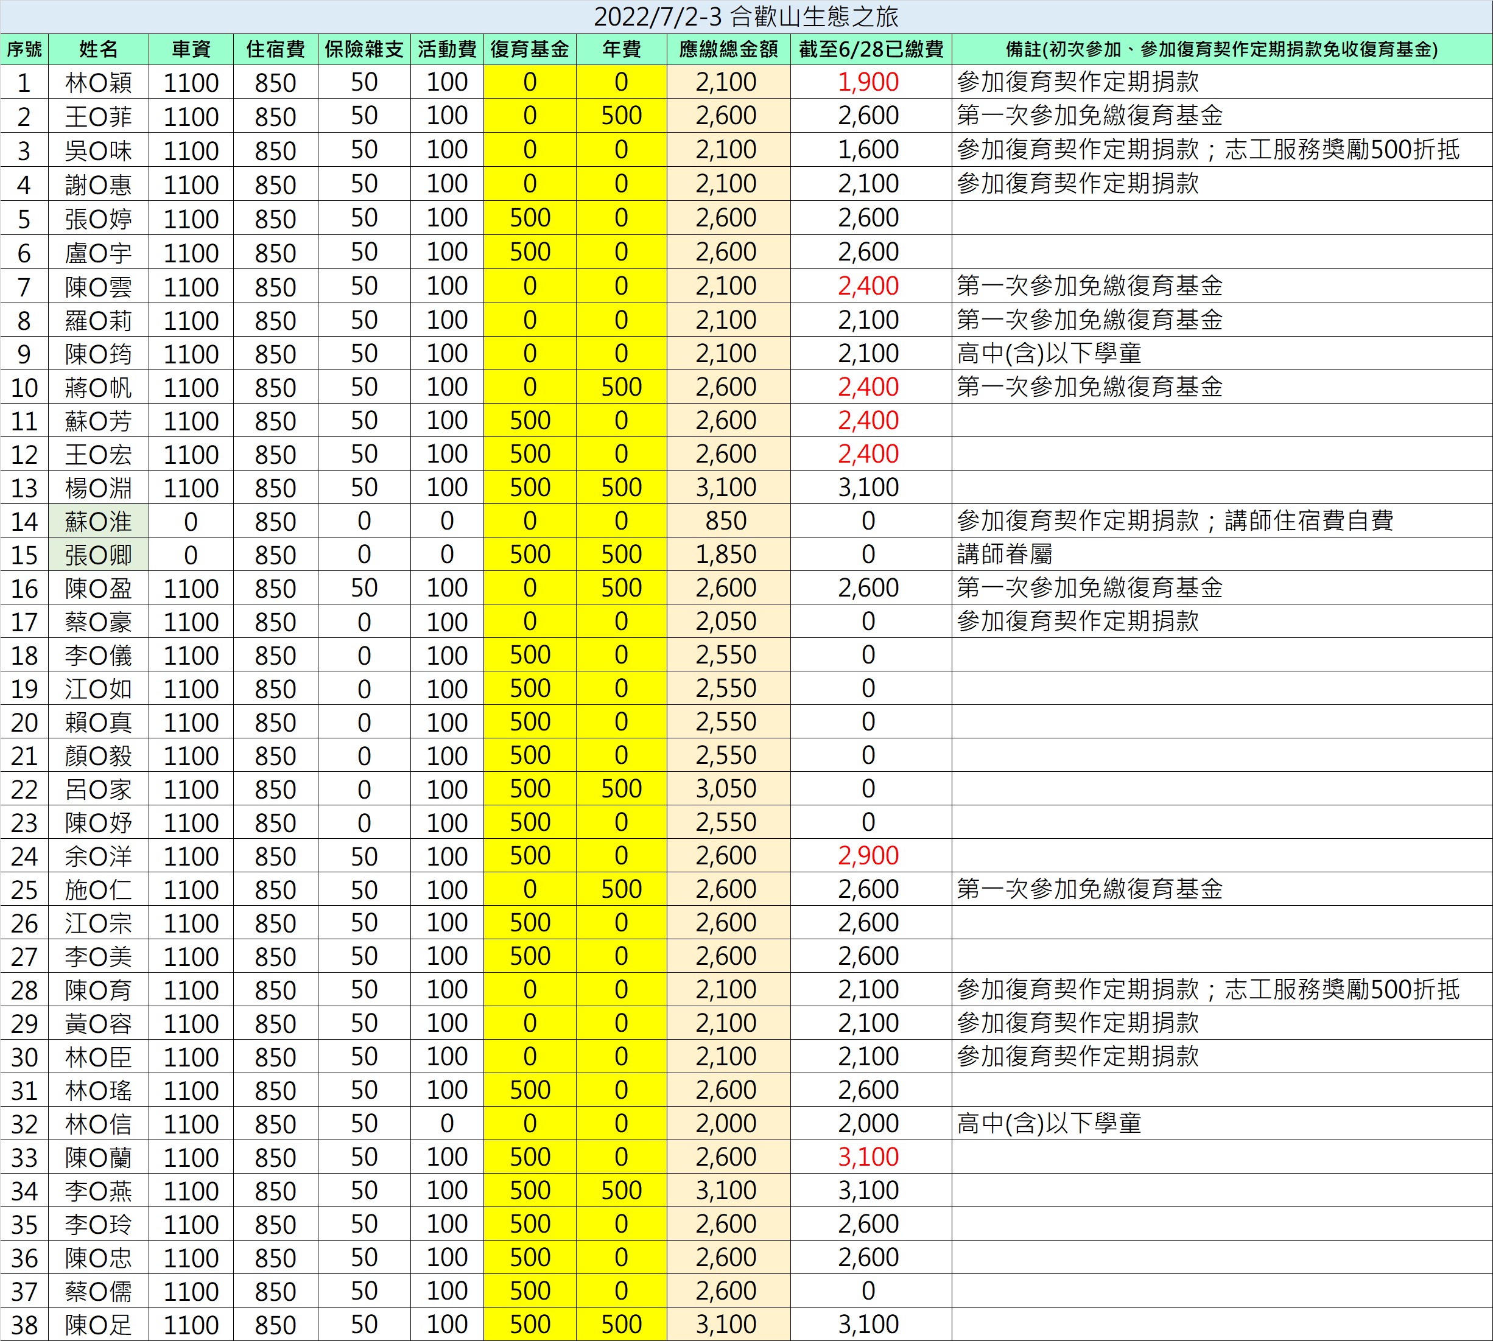Image resolution: width=1493 pixels, height=1341 pixels.
Task: Click the 年費 column header
Action: tap(621, 49)
